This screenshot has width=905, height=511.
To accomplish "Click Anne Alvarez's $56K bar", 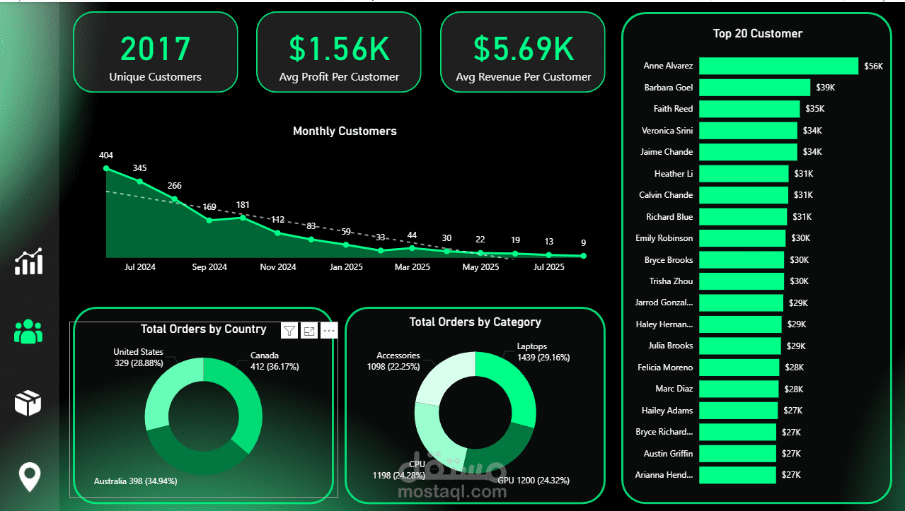I will (x=778, y=66).
